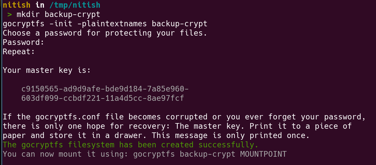
Task: Click the 'mkdir backup-crypt' command
Action: point(58,15)
